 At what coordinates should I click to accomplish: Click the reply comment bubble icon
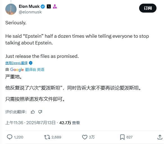click(x=10, y=137)
